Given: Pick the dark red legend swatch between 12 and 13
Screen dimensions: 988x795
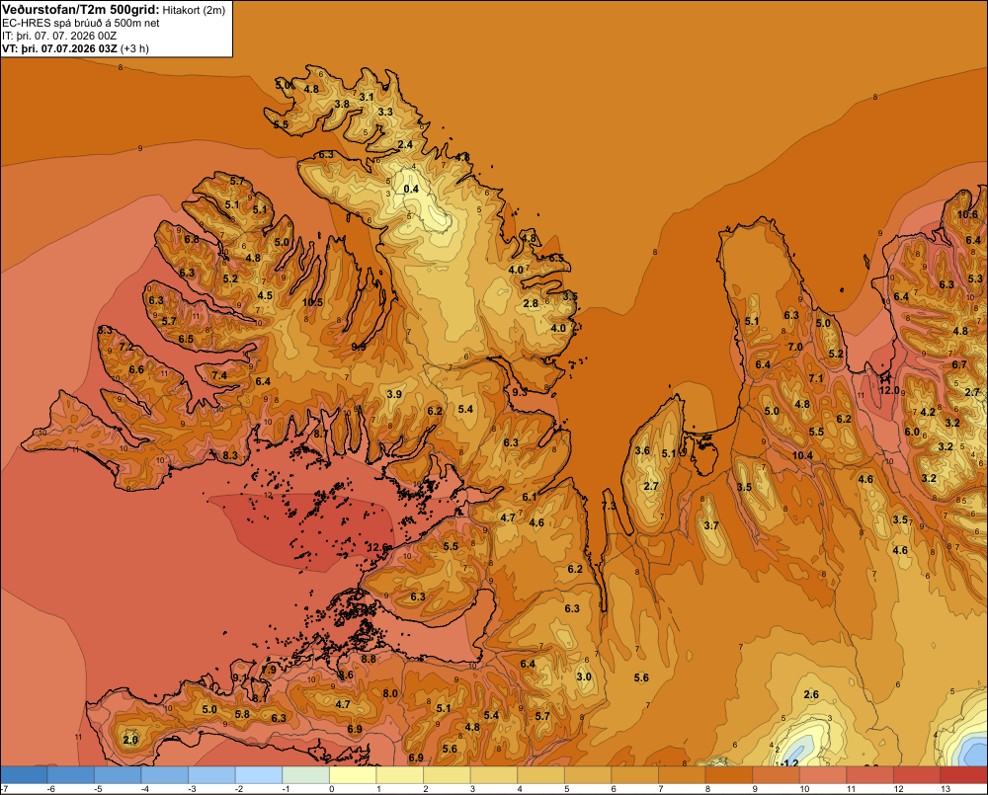Looking at the screenshot, I should click(x=917, y=775).
